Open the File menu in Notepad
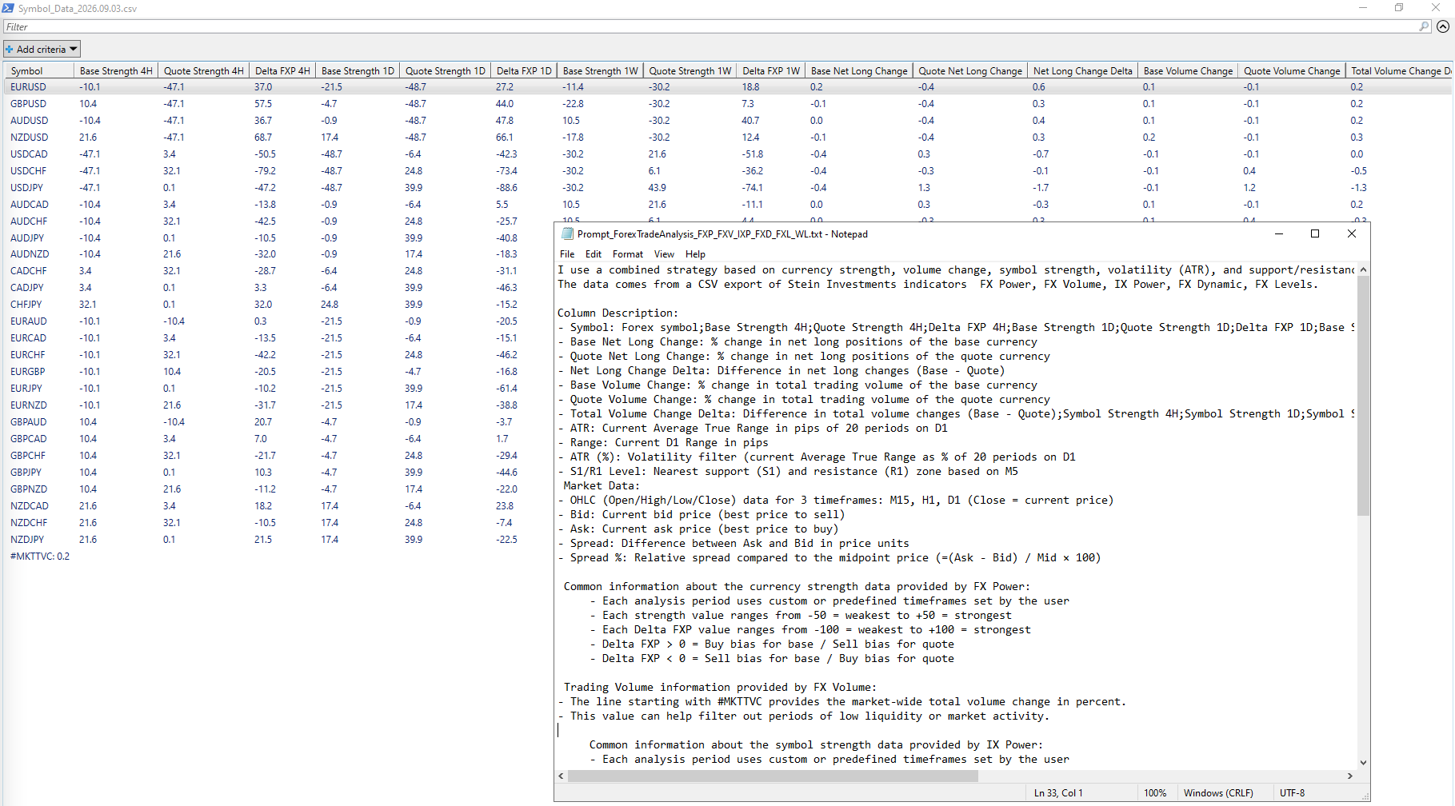 (x=567, y=253)
